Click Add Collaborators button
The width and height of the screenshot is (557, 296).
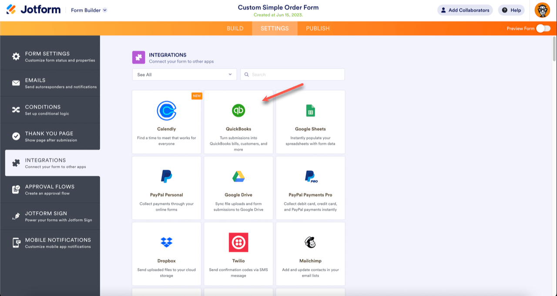point(465,10)
